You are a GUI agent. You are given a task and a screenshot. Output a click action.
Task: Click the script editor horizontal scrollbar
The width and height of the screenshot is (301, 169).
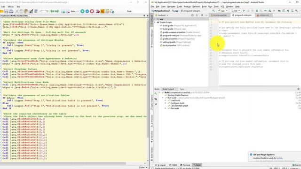[63, 163]
